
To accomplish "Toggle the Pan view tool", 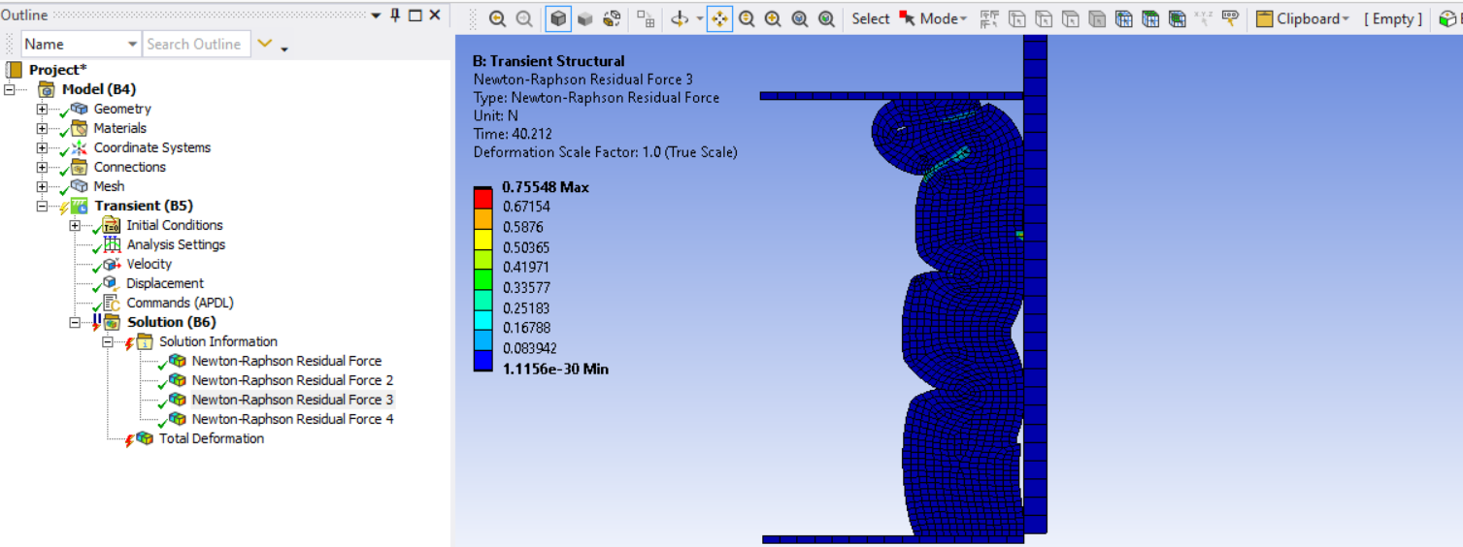I will coord(719,18).
